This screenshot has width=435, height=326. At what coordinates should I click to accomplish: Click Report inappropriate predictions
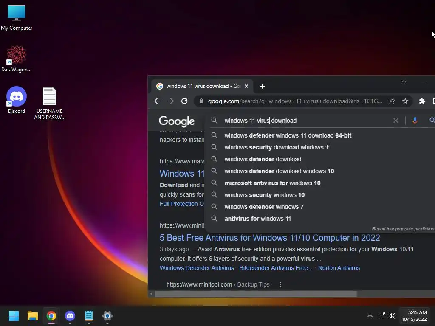click(403, 229)
